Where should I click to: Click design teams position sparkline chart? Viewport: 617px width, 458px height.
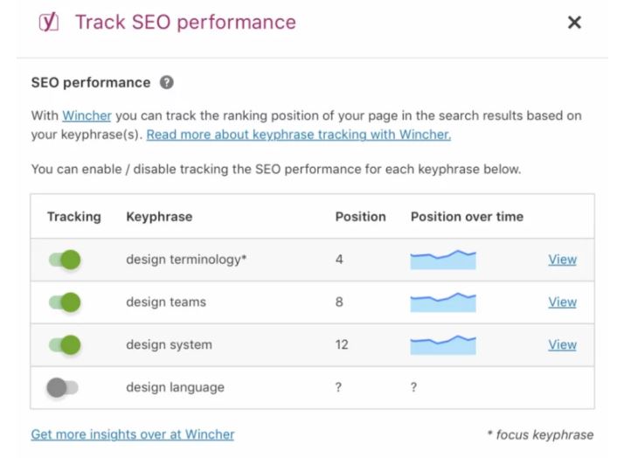pyautogui.click(x=443, y=302)
